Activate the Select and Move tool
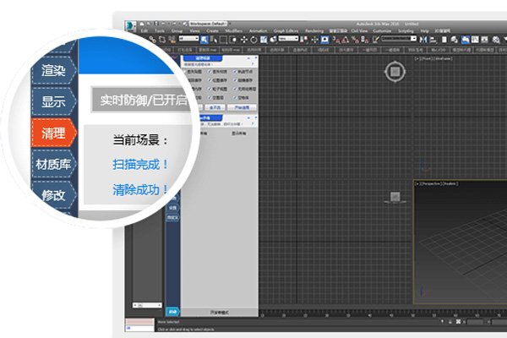 (244, 39)
